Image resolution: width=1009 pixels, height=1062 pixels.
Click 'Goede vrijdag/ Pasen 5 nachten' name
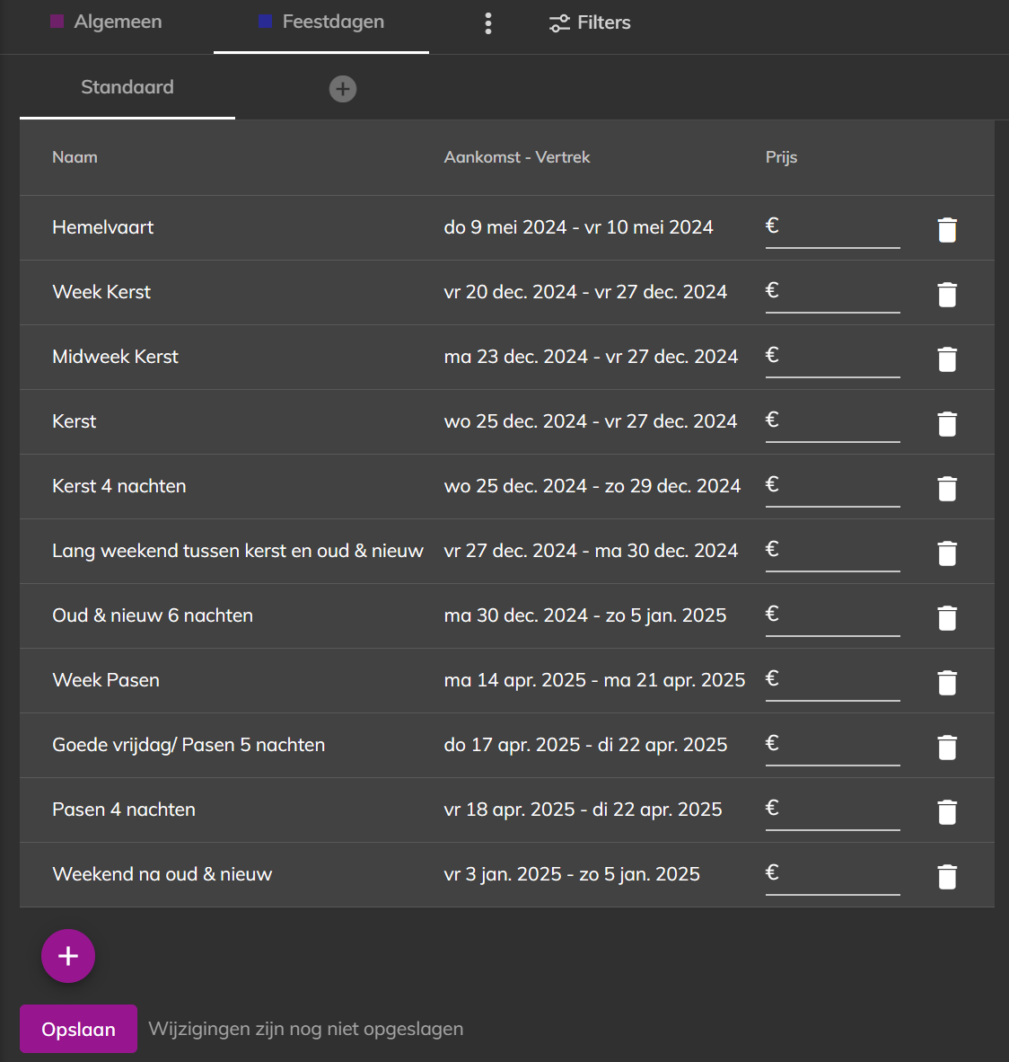coord(189,745)
